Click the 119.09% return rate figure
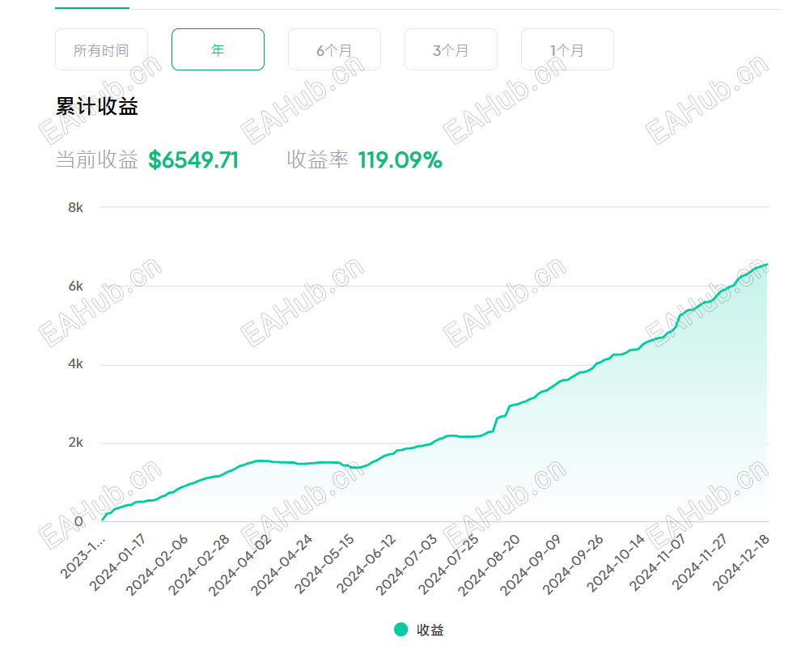The width and height of the screenshot is (805, 658). point(400,160)
